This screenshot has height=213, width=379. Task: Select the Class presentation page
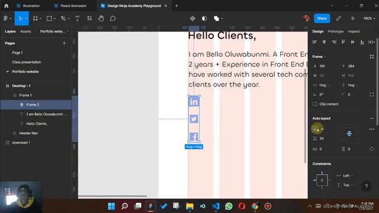pos(27,62)
